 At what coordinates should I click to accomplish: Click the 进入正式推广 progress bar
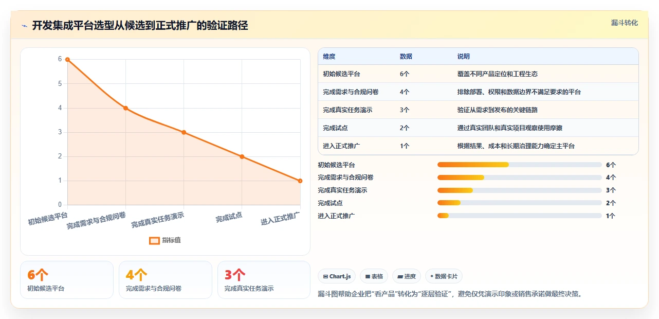tap(519, 216)
